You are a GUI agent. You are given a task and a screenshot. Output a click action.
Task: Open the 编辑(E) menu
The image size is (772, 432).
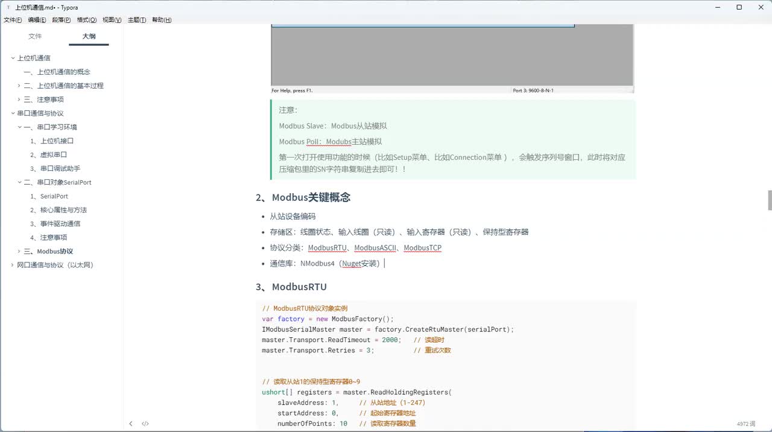[37, 20]
